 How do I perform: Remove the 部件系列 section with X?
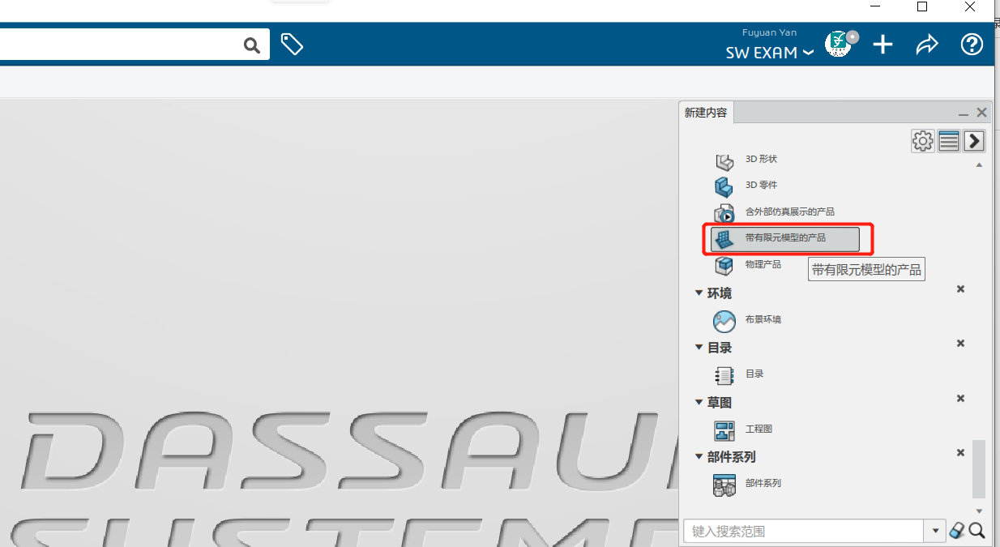(x=960, y=453)
